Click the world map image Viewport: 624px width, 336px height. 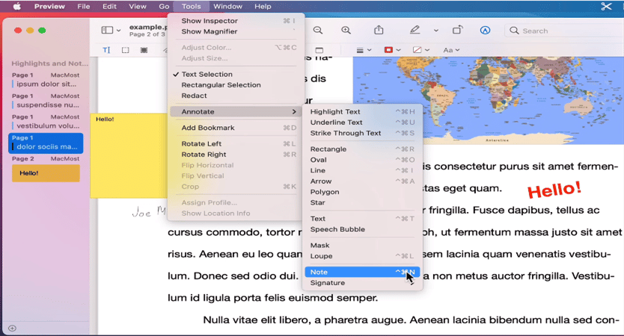point(489,100)
